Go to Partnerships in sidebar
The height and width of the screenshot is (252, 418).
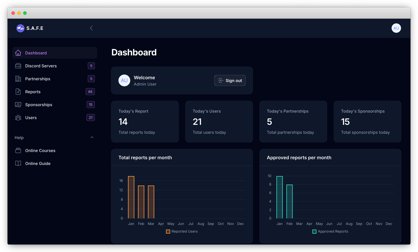click(x=38, y=79)
